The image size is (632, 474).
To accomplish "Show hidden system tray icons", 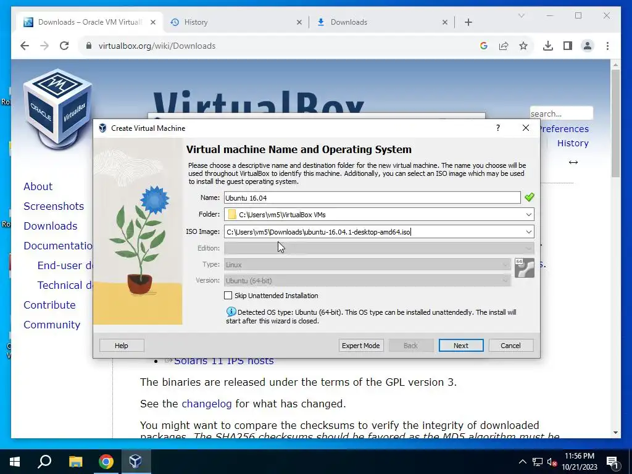I will coord(522,462).
